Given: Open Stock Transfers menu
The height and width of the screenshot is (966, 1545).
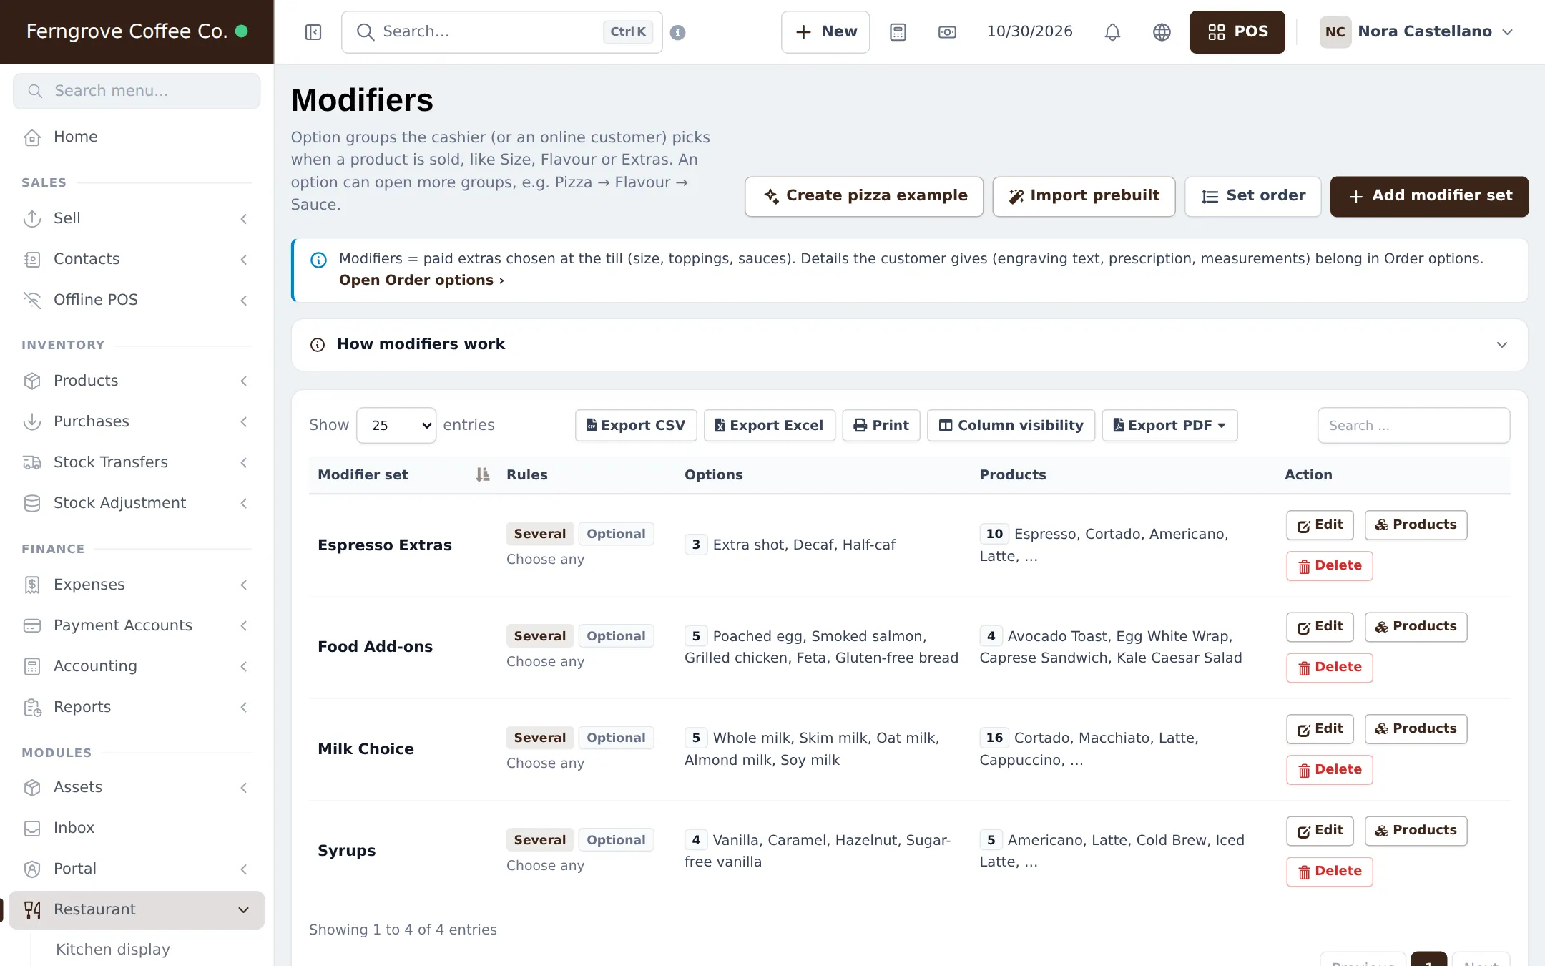Looking at the screenshot, I should point(136,462).
